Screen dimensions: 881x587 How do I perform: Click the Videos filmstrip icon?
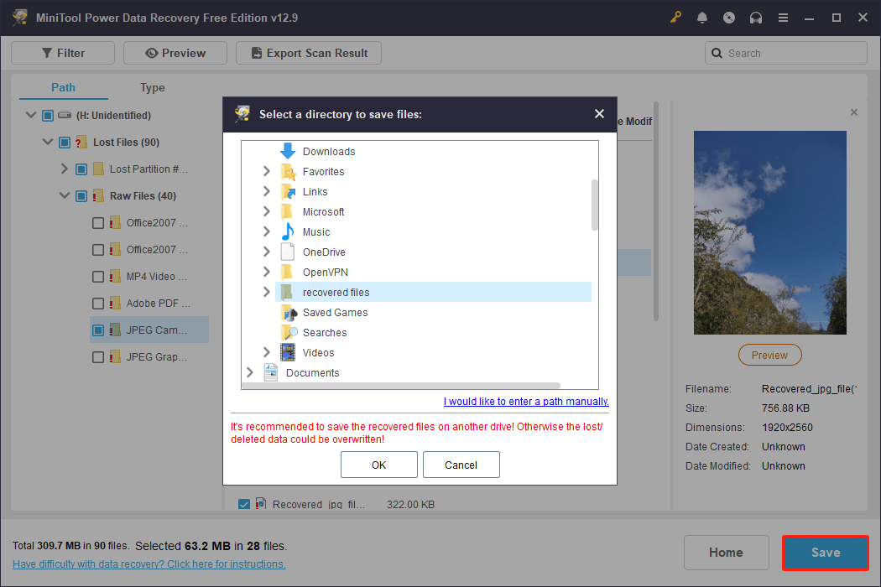288,352
